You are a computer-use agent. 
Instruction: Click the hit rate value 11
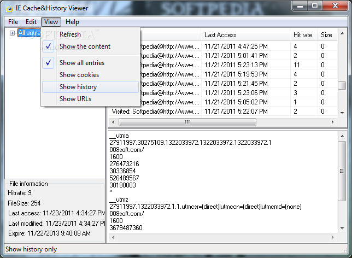(x=297, y=65)
